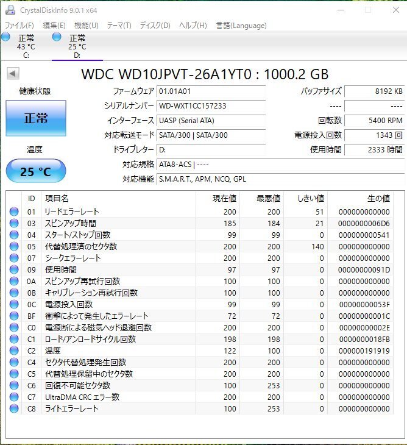Click the drive letter field D:
Viewport: 407px width, 445px height.
click(x=211, y=149)
